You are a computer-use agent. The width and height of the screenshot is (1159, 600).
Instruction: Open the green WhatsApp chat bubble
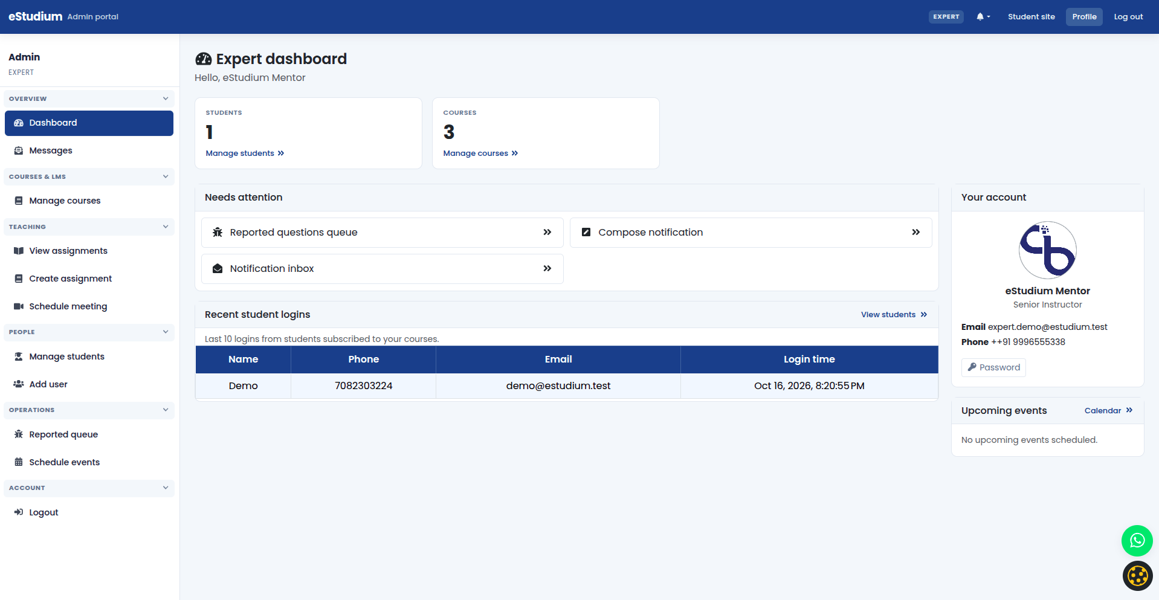click(x=1137, y=540)
